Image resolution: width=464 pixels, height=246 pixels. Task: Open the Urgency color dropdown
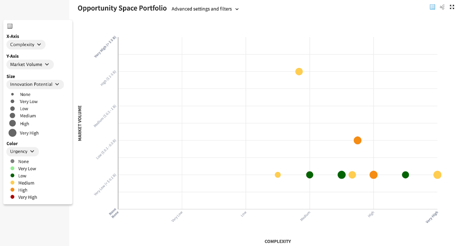22,151
